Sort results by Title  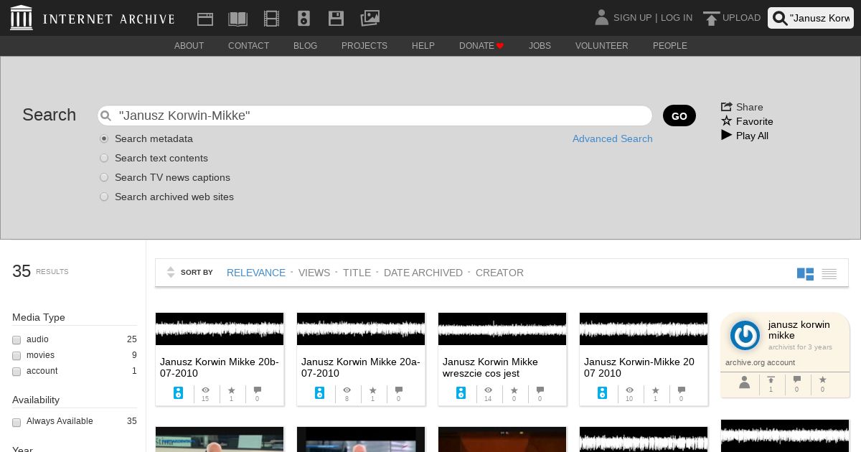point(357,273)
